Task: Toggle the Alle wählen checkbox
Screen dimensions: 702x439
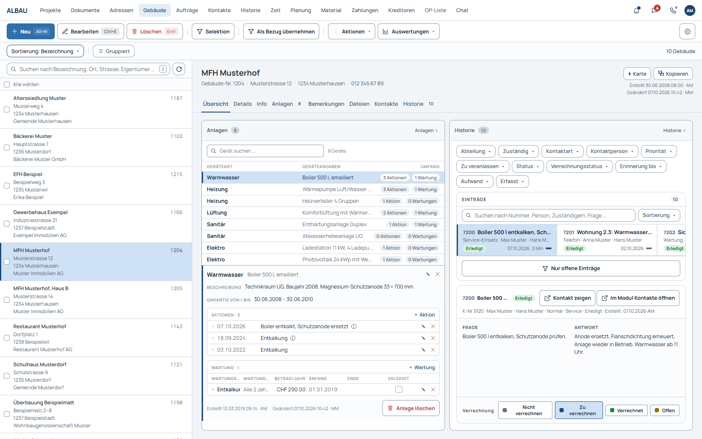Action: (7, 84)
